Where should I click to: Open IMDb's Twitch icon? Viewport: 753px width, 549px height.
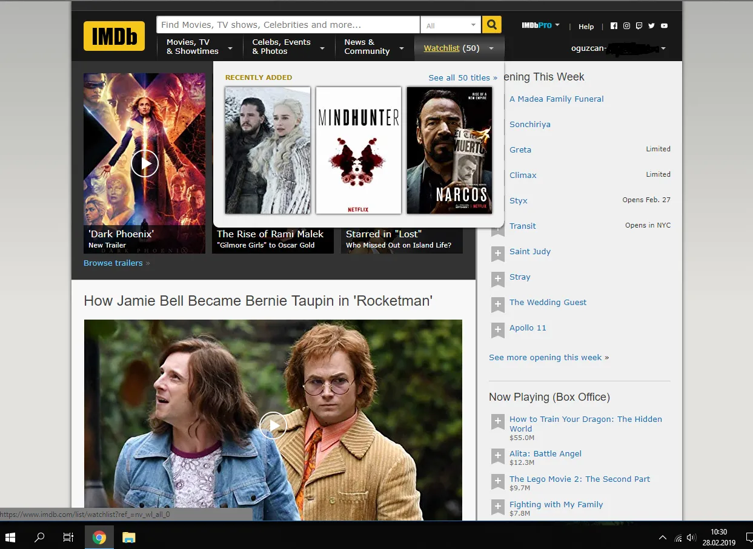tap(639, 26)
